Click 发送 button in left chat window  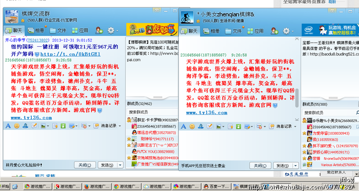108,165
